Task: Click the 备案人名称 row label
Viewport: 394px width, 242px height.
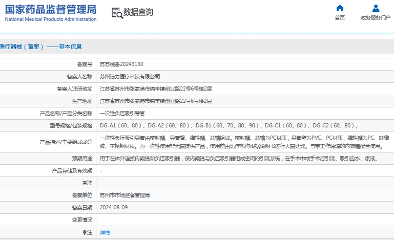Action: pos(79,77)
